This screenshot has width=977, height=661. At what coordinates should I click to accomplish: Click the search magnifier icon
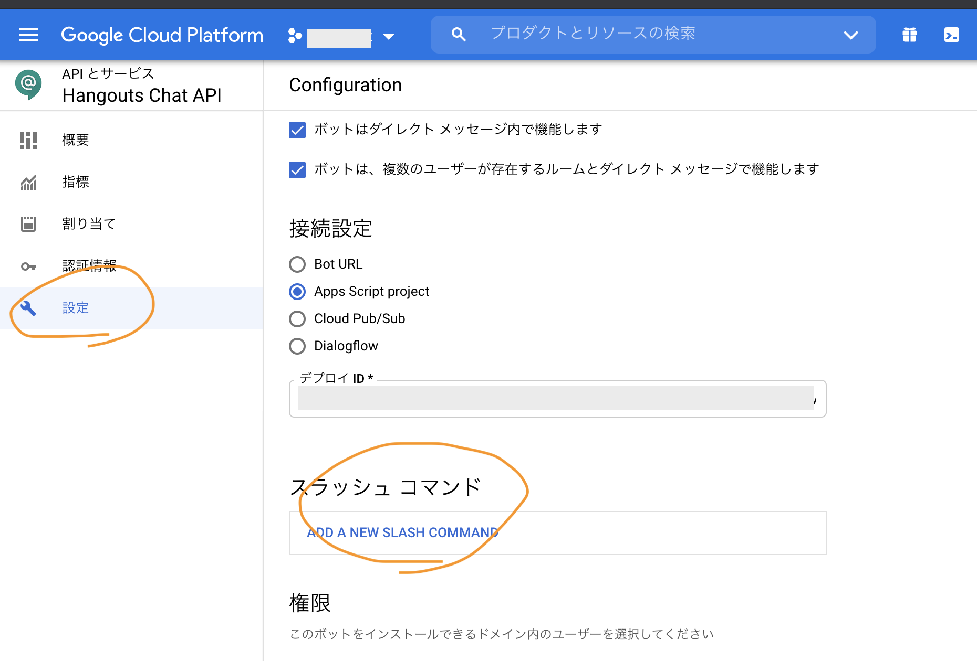459,35
